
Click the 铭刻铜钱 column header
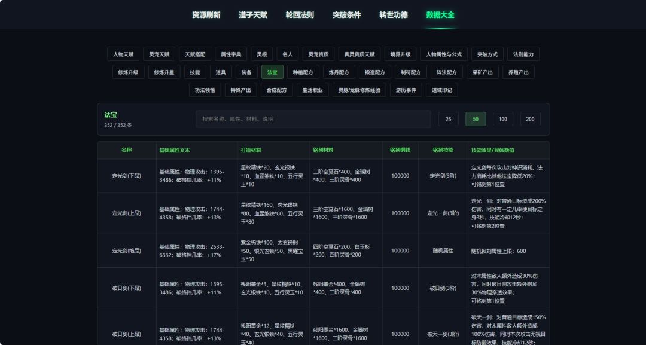400,150
